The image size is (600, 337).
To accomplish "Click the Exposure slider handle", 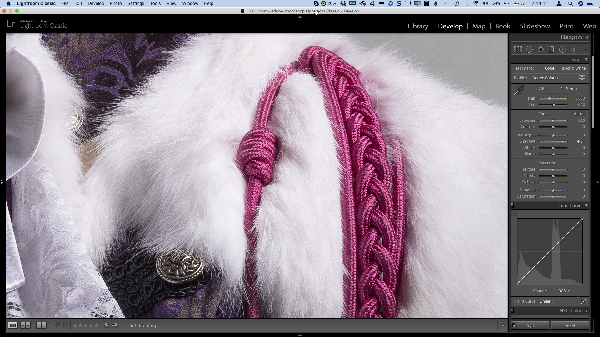I will [x=553, y=121].
